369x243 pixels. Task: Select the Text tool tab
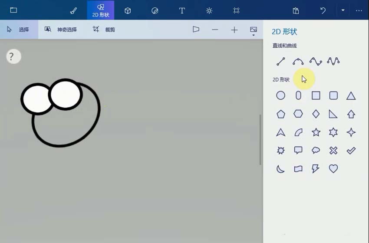[182, 10]
